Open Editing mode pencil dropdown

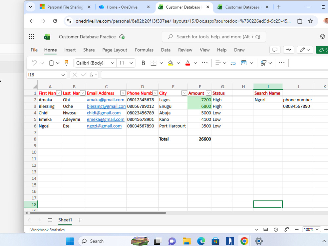[x=305, y=50]
